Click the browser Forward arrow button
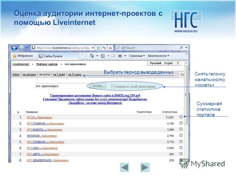236x177 pixels. tap(21, 48)
